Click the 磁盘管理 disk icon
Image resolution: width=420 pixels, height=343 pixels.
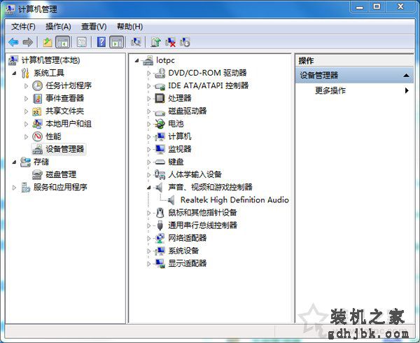coord(37,175)
